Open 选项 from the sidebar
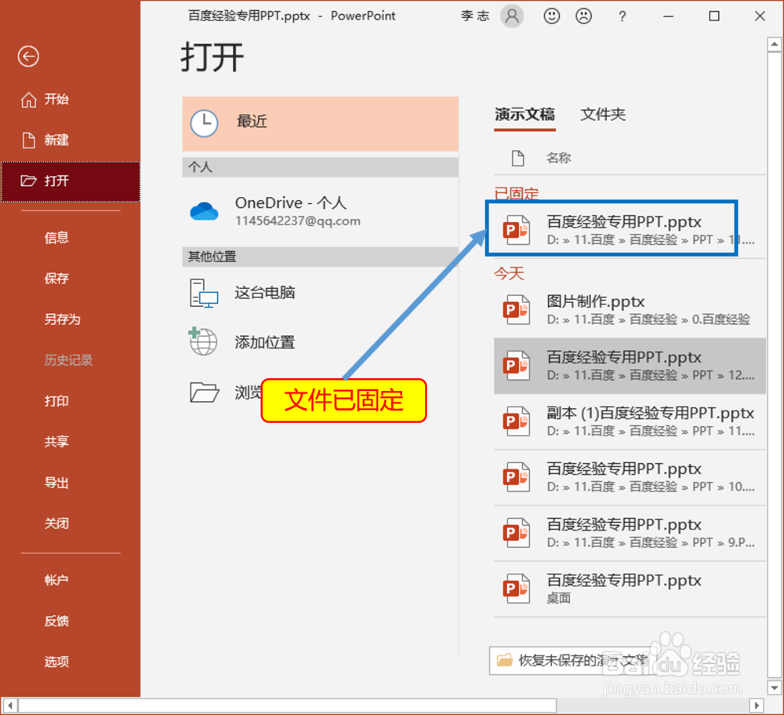The height and width of the screenshot is (715, 784). point(56,662)
